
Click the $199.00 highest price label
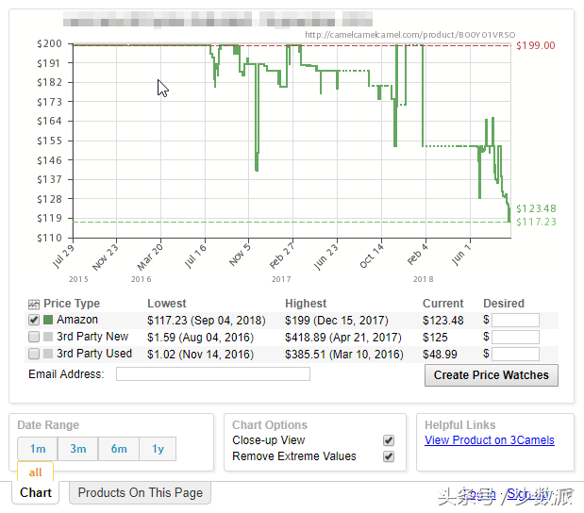536,45
